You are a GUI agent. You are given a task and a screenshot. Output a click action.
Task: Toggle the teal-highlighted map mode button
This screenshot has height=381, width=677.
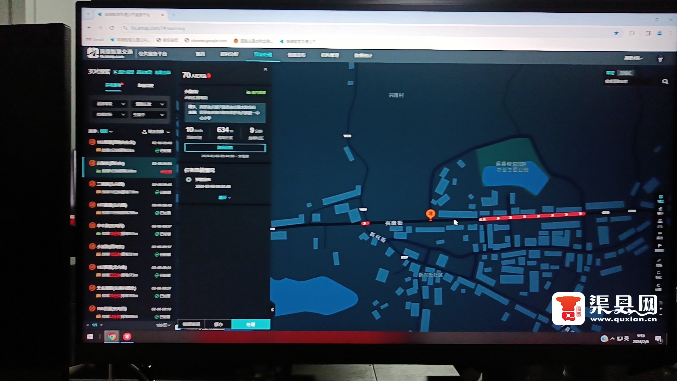click(x=610, y=73)
